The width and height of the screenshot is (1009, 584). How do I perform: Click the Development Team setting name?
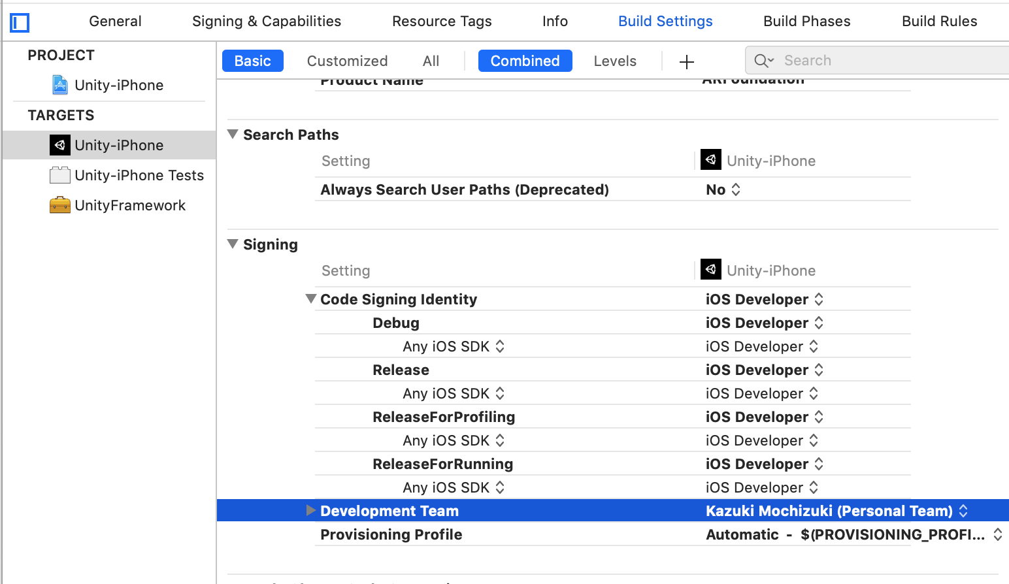(389, 511)
